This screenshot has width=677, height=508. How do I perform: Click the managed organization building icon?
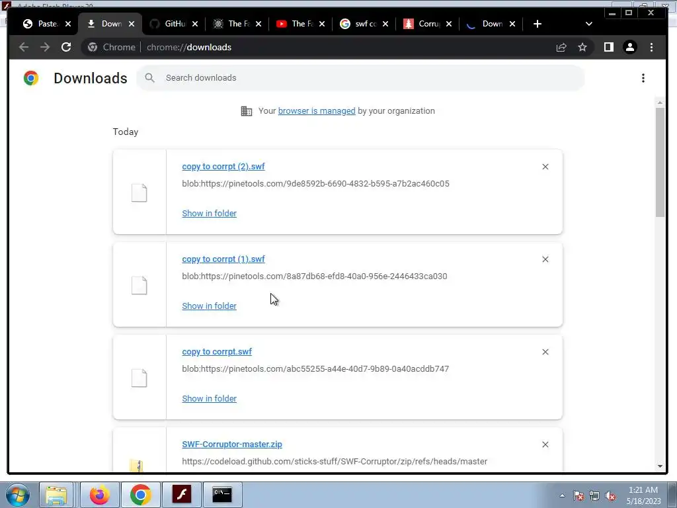(246, 111)
